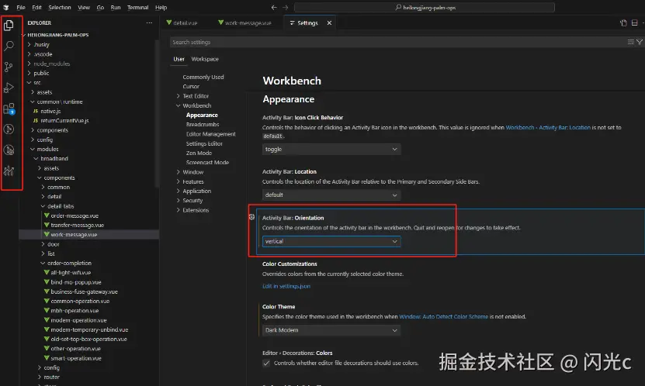Open Window: Auto Detect Color Scheme link
Screen dimensions: 645x386
pos(443,316)
